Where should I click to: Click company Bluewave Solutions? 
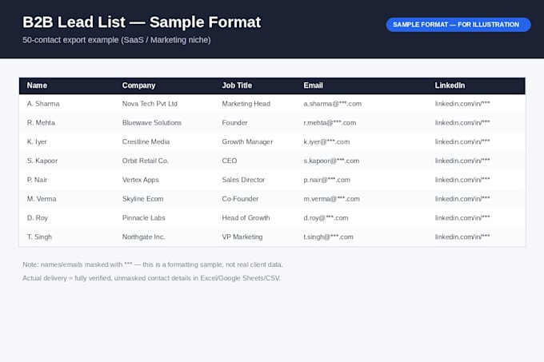pyautogui.click(x=152, y=123)
